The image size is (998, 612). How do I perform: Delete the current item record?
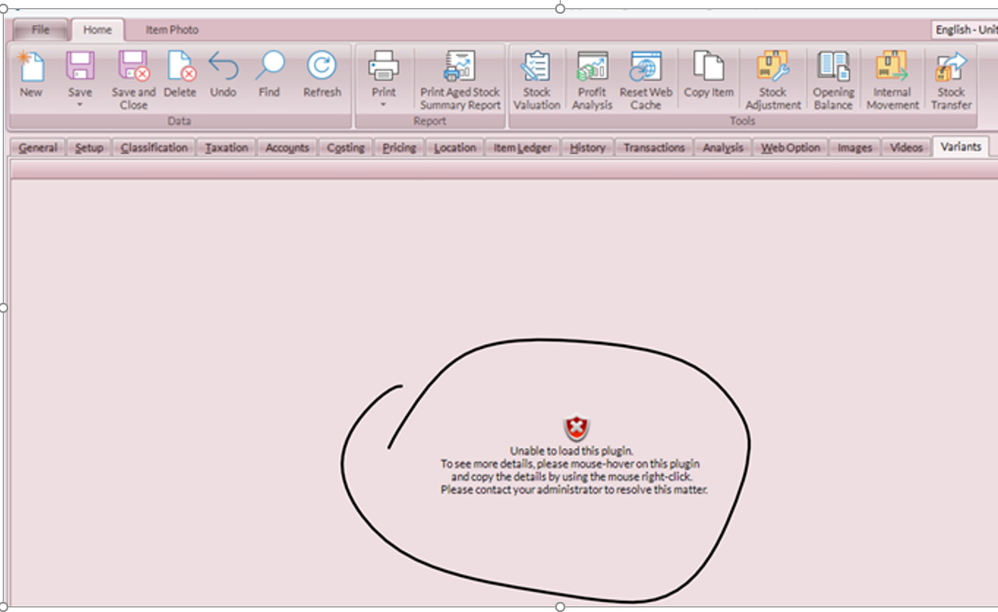[180, 69]
